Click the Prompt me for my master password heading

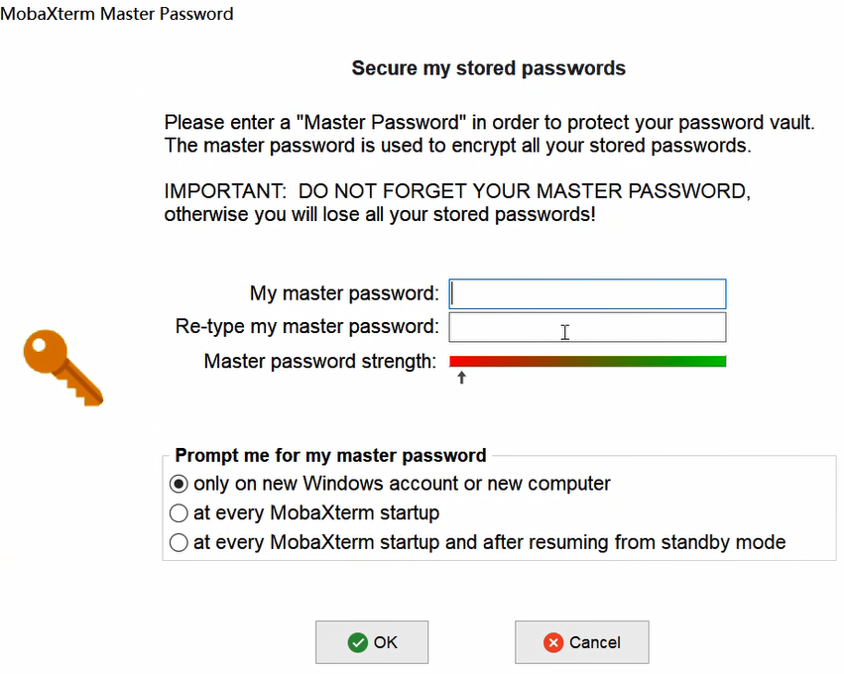[x=330, y=456]
